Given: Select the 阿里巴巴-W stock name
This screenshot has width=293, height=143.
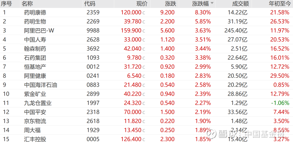Looking at the screenshot, I should (x=39, y=30).
